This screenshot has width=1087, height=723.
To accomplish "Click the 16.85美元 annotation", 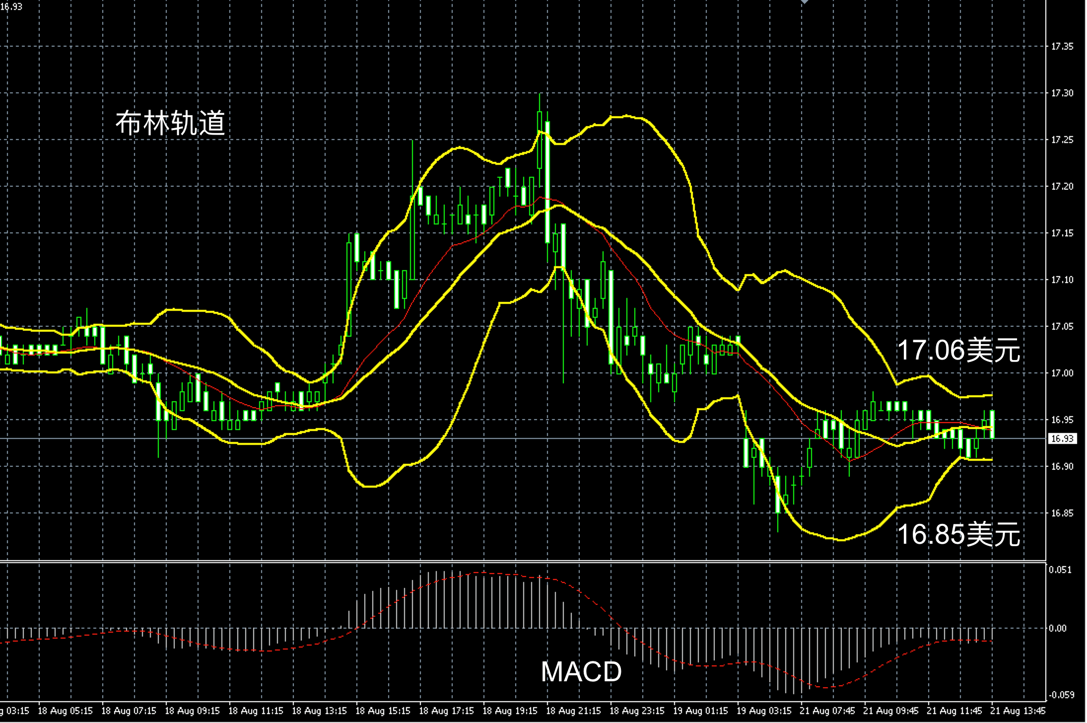I will 958,534.
